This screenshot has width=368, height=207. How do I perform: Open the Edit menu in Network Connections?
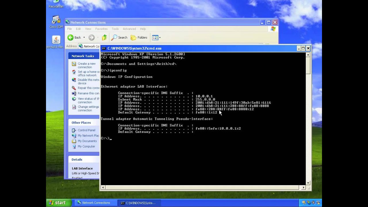coord(78,29)
